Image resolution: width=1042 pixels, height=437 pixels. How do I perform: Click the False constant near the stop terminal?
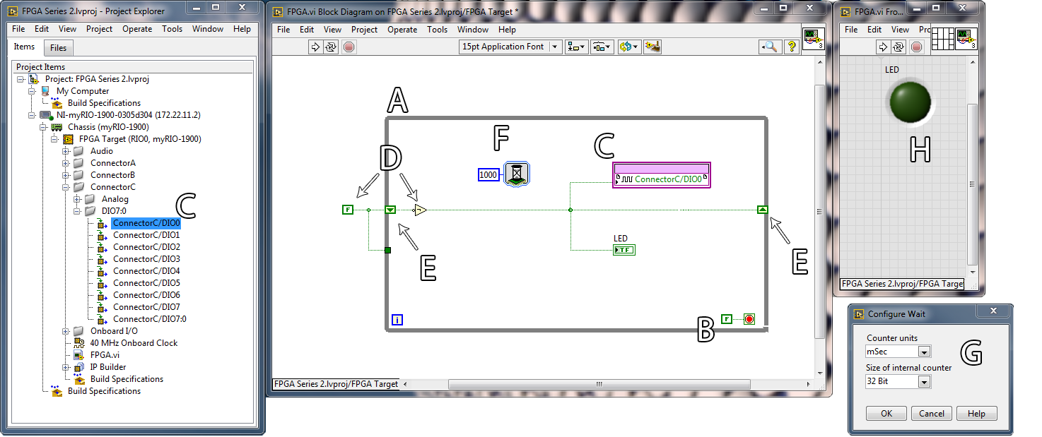[726, 319]
